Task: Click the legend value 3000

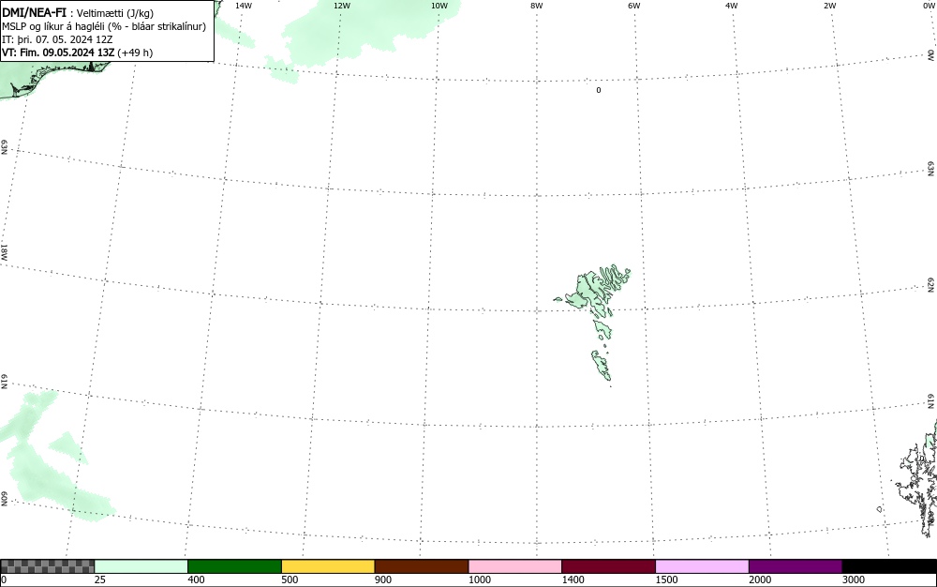Action: point(854,579)
